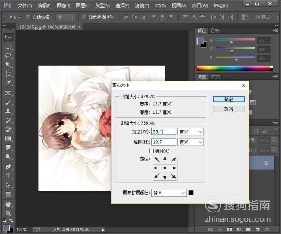Select the Move tool in toolbox
Screen dimensions: 281x234
point(8,37)
